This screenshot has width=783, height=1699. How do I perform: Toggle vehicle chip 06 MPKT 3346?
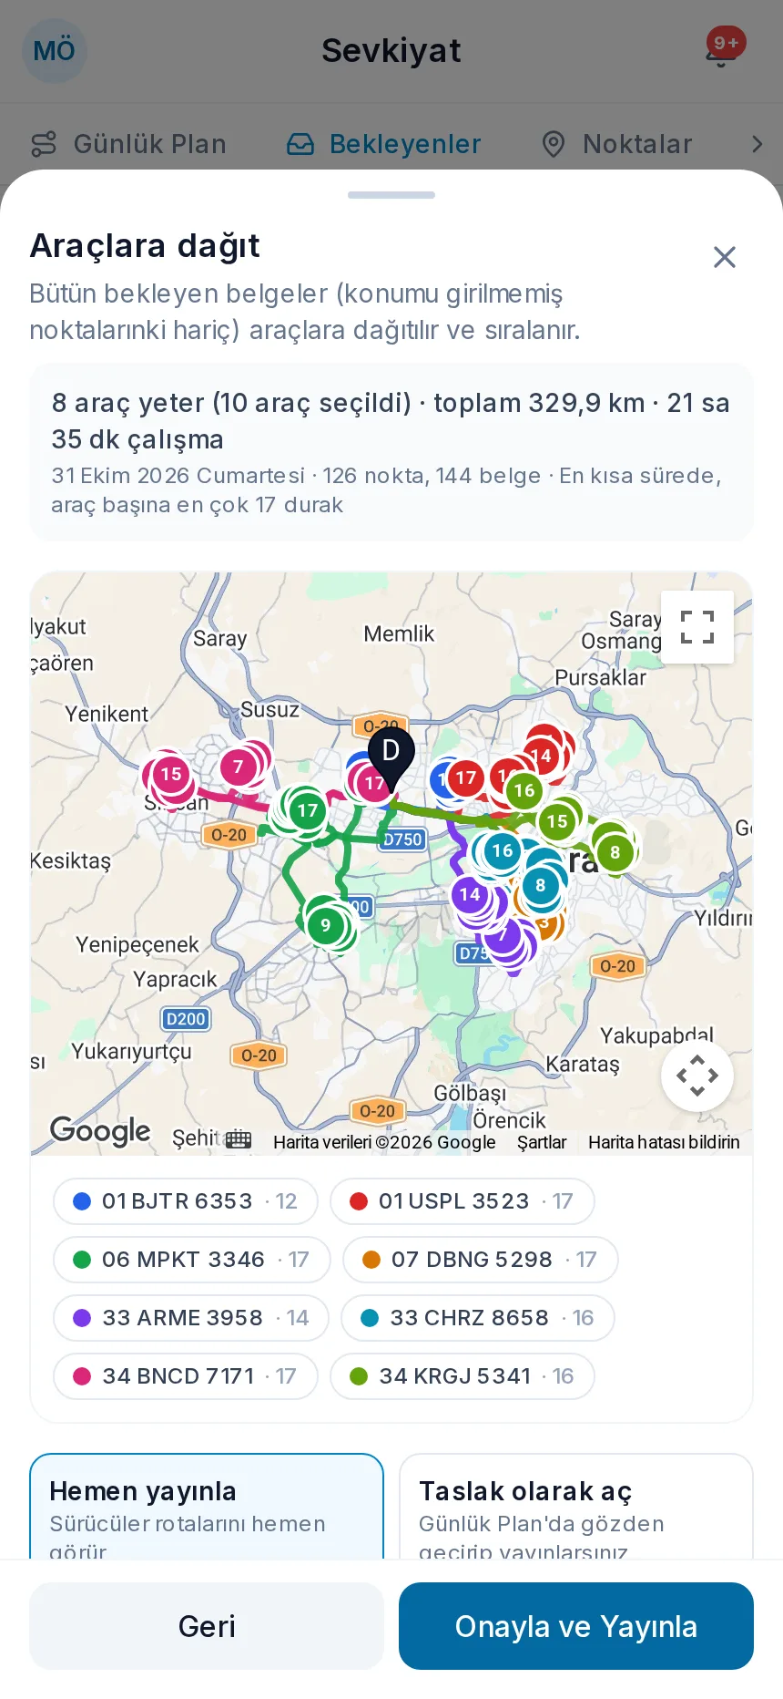click(x=192, y=1260)
